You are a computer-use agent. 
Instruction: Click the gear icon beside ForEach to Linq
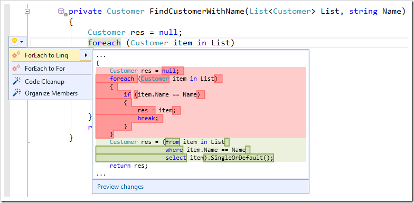[16, 55]
